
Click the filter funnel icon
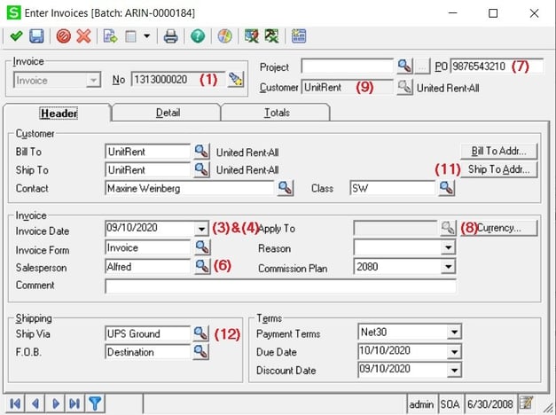coord(94,403)
